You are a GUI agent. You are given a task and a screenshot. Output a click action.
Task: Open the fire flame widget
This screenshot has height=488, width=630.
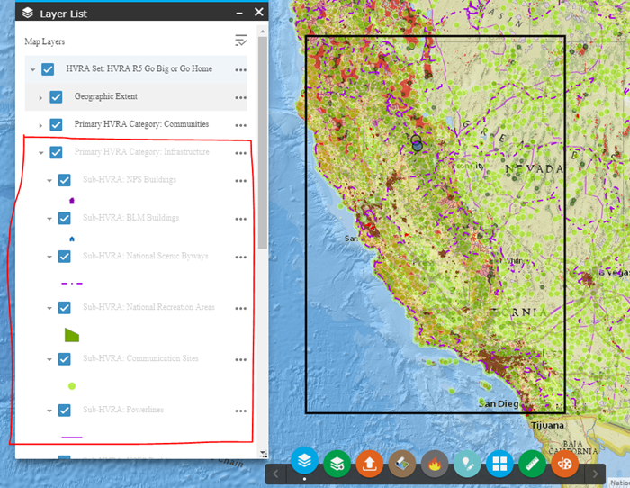pos(435,464)
